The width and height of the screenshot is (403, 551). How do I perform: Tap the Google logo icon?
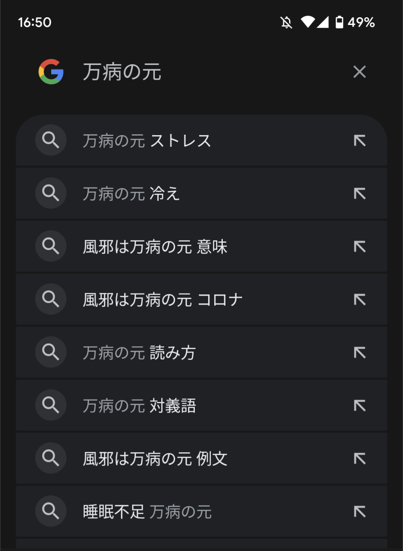coord(51,71)
